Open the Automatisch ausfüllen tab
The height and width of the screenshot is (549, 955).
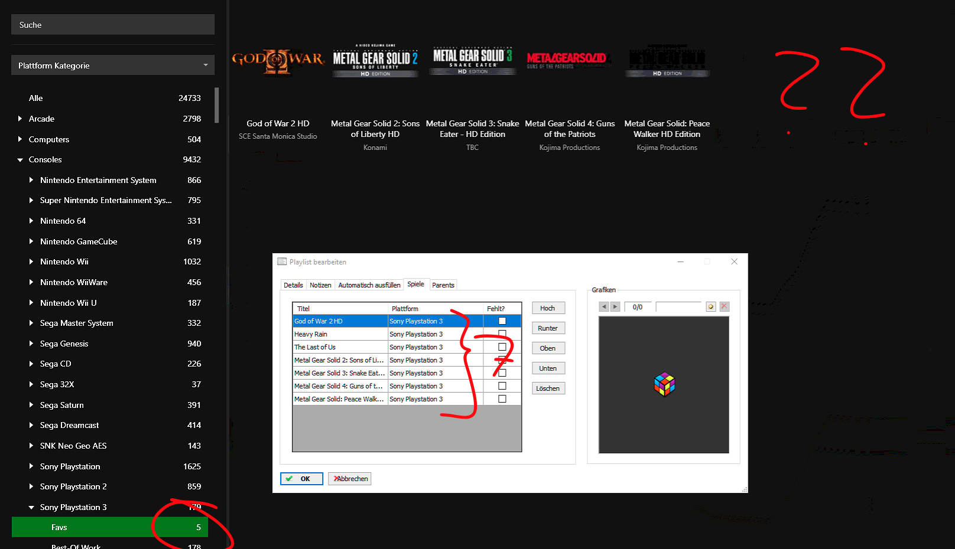point(369,285)
